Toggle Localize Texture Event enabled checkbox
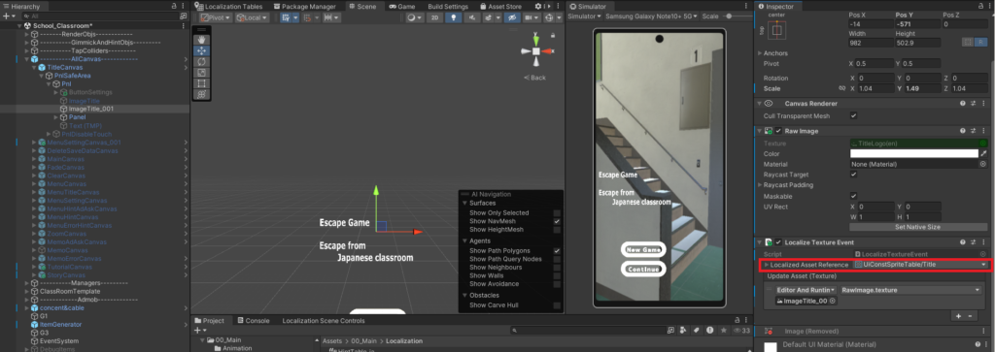Screen dimensions: 995x352 [x=778, y=241]
